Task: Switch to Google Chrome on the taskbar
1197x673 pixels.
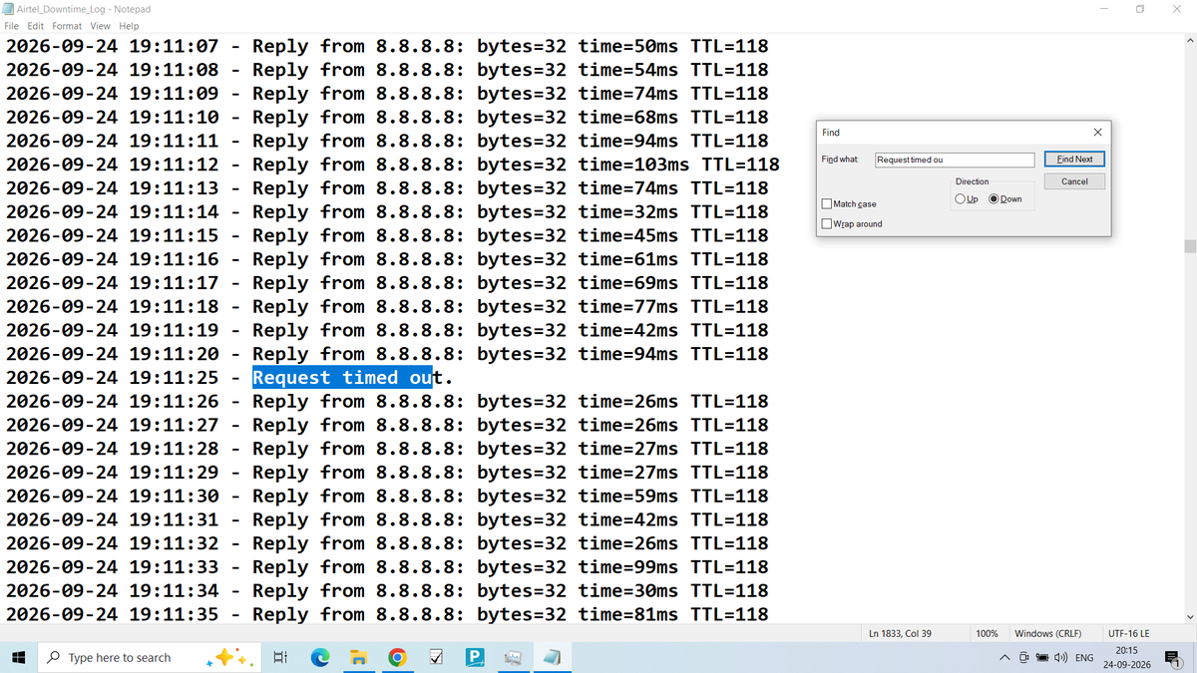Action: (x=397, y=658)
